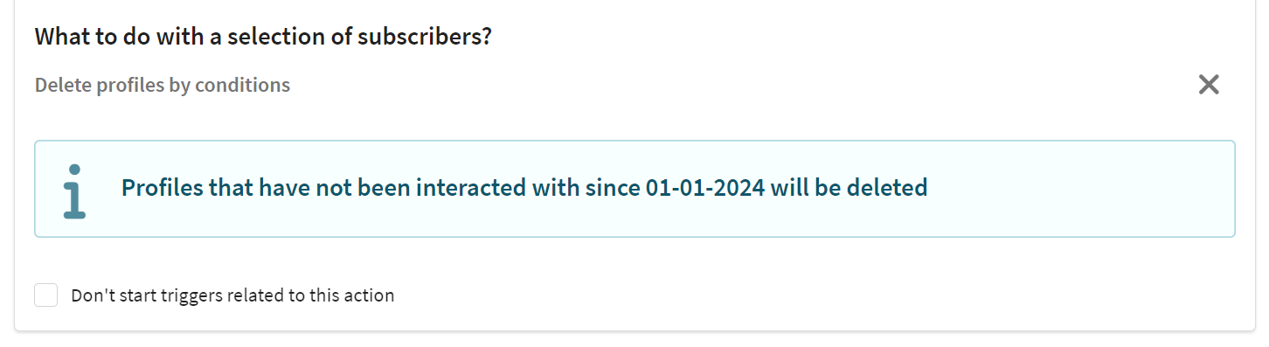Viewport: 1269px width, 347px height.
Task: Click the info "i" icon in banner
Action: coord(75,191)
